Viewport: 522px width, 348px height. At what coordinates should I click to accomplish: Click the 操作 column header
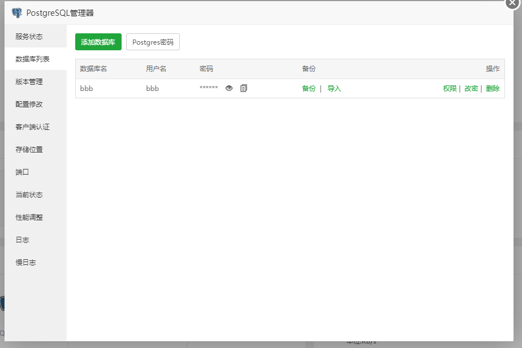click(493, 69)
